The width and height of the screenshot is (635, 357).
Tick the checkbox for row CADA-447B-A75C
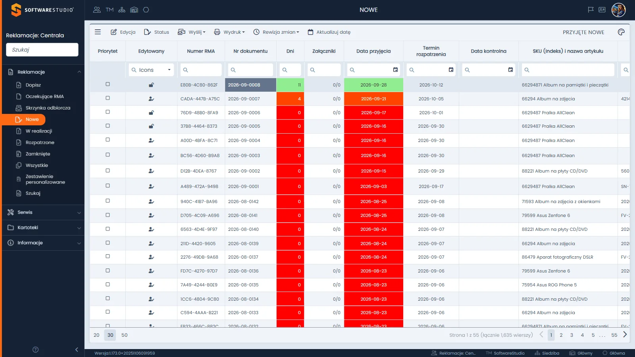click(108, 98)
